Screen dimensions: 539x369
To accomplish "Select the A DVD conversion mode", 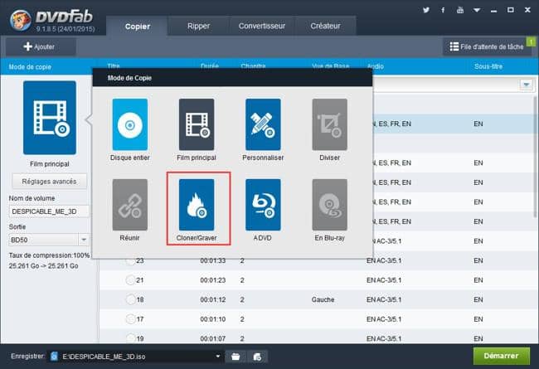I will coord(263,205).
